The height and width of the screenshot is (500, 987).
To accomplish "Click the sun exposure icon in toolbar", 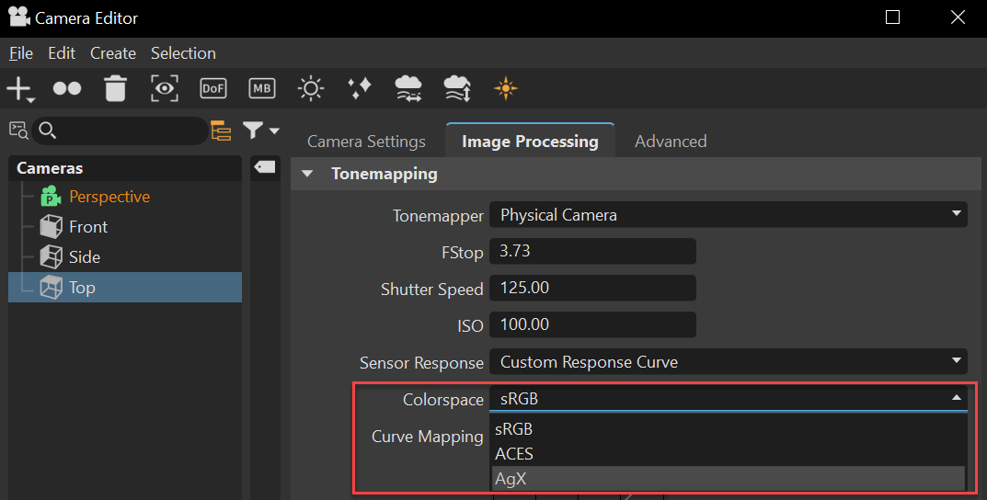I will (311, 89).
